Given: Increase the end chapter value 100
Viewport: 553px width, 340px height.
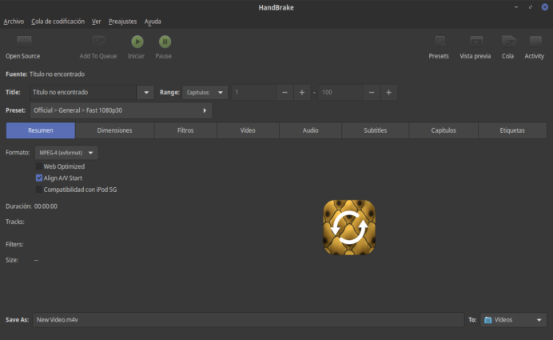Looking at the screenshot, I should [x=388, y=93].
